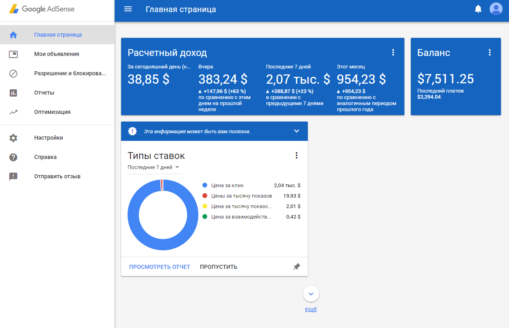Pin the Типы ставок card
Viewport: 509px width, 328px height.
(297, 266)
